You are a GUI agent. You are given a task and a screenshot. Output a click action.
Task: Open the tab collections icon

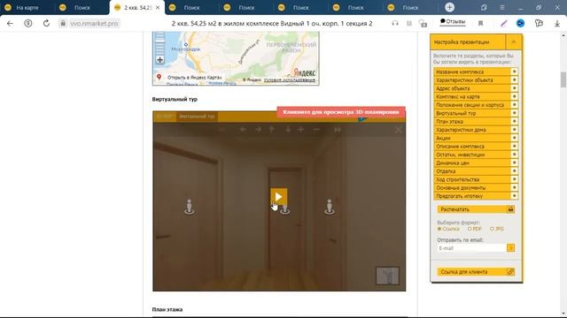[484, 8]
